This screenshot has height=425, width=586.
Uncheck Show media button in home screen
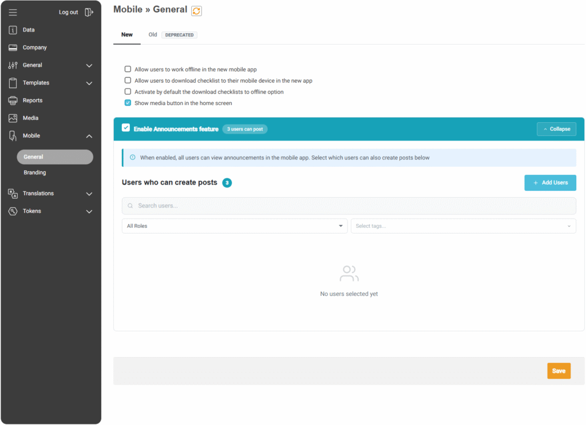128,103
